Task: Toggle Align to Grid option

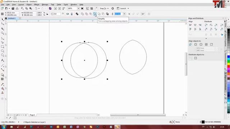Action: pyautogui.click(x=206, y=44)
